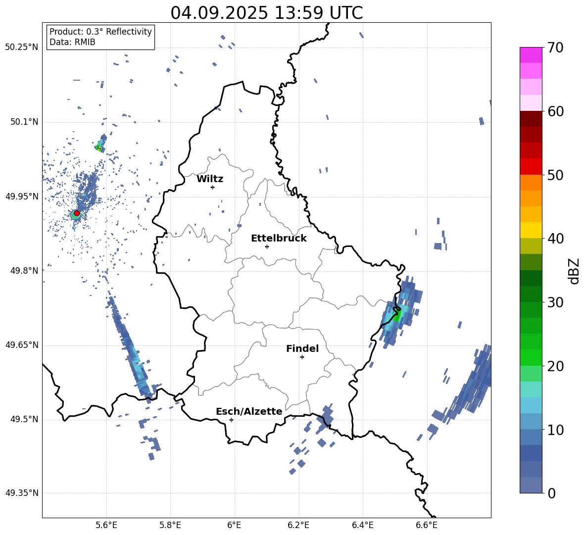
Task: Click the magenta top colorbar segment
Action: point(531,55)
